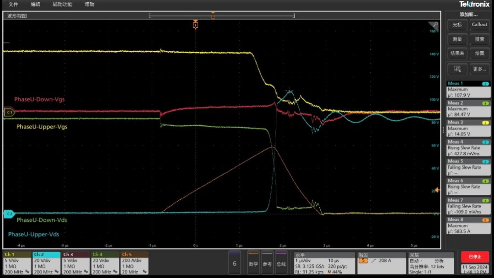Turn on channel 6 button
The image size is (494, 278).
(234, 263)
